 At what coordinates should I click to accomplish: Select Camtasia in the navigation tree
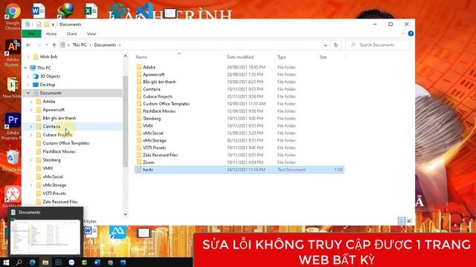pyautogui.click(x=51, y=127)
